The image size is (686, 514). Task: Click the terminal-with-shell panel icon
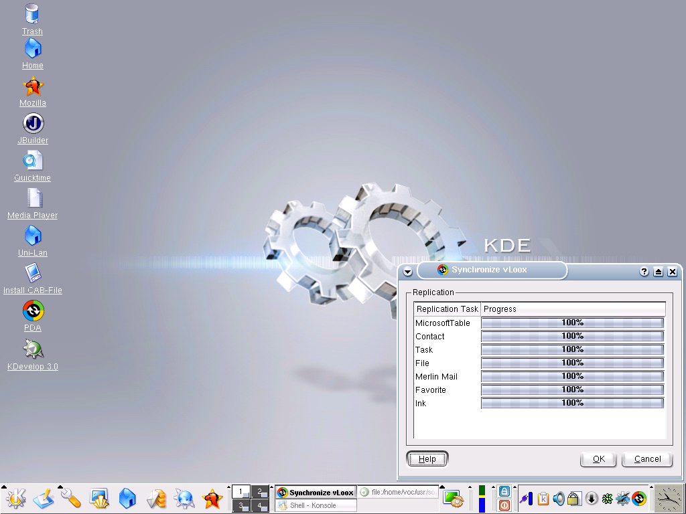tap(453, 499)
